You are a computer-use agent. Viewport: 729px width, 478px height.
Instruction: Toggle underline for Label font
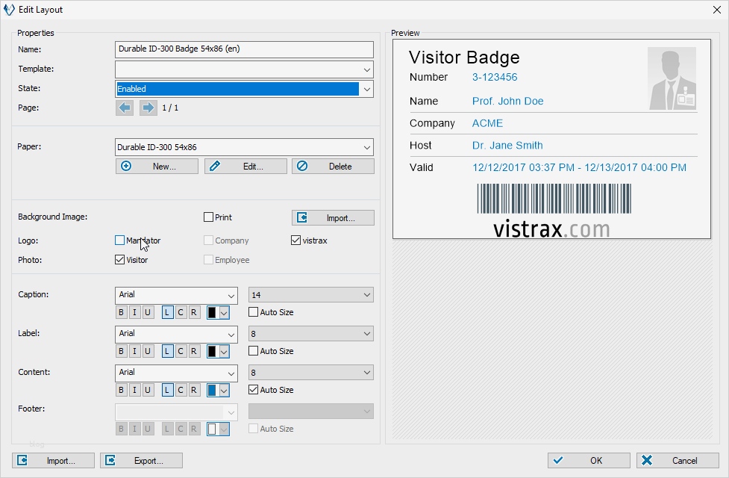148,351
